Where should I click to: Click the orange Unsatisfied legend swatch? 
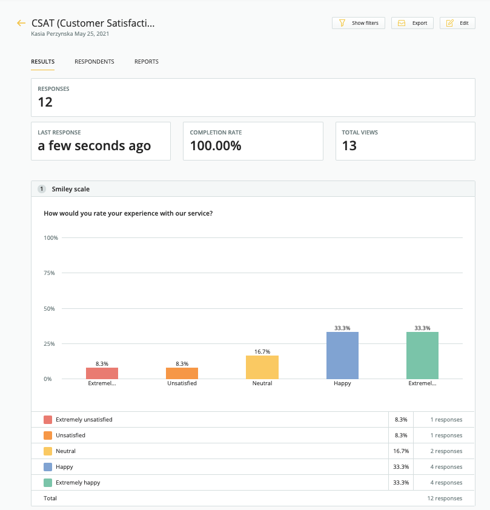[48, 435]
